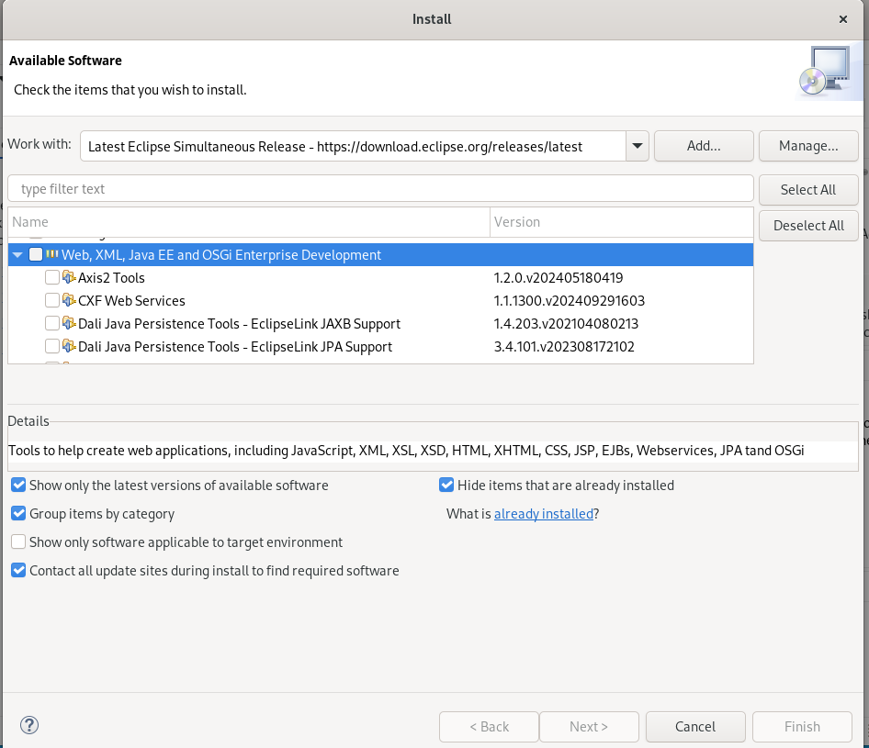Open the Work with dropdown arrow
This screenshot has height=748, width=869.
coord(638,146)
